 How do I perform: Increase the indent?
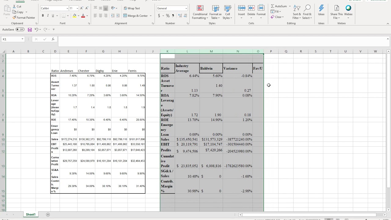point(118,16)
